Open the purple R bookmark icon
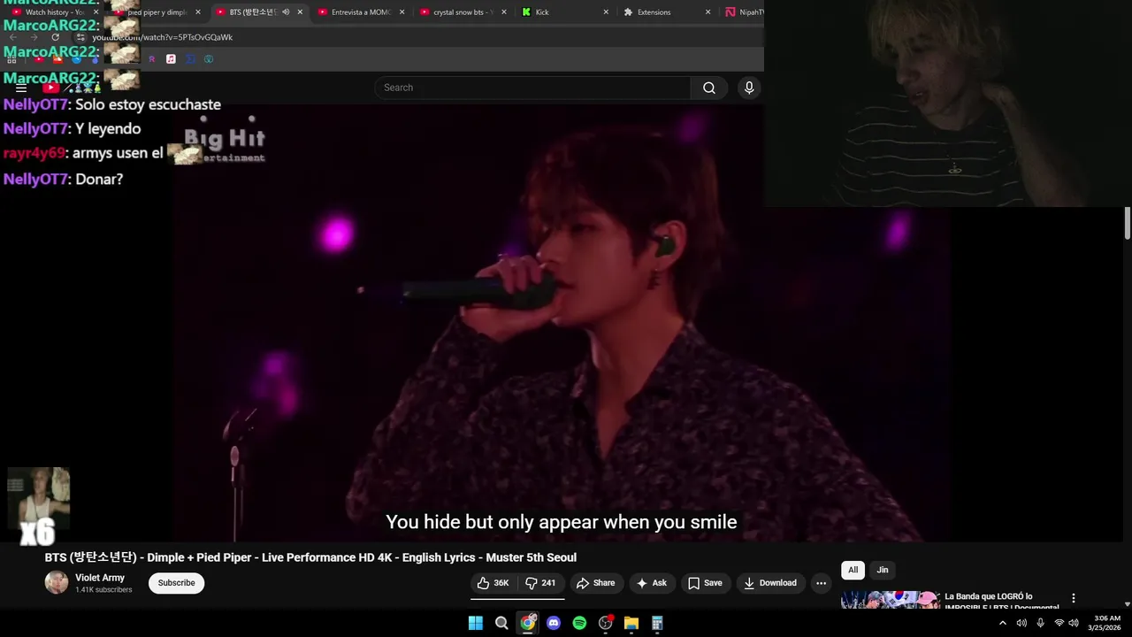 pos(151,59)
